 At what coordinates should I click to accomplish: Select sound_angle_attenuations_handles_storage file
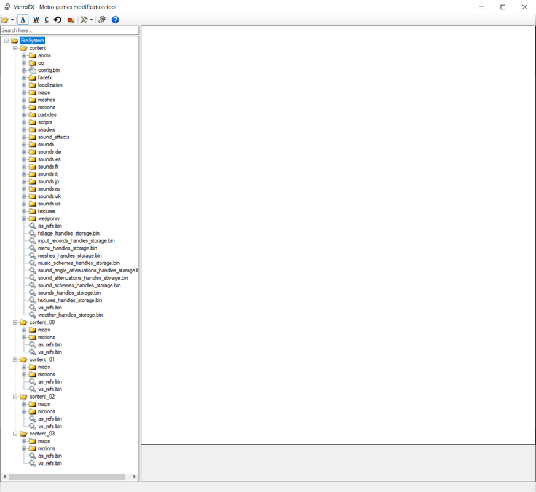(x=88, y=271)
